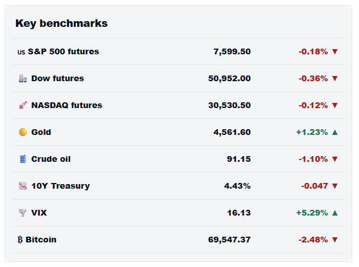Click the Bitcoin price 69,547.37
Screen dimensions: 359x267
point(229,240)
